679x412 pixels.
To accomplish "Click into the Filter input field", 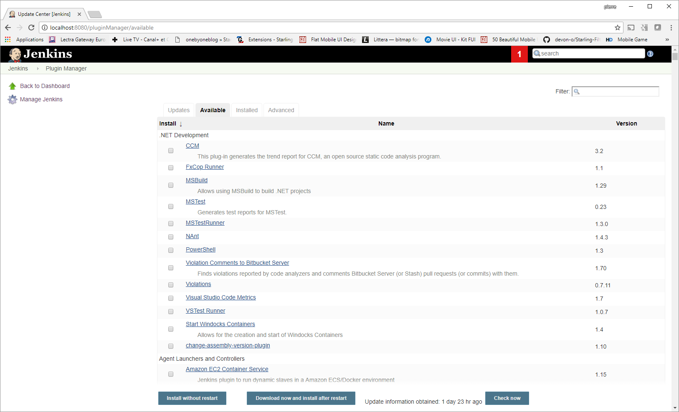I will coord(616,91).
